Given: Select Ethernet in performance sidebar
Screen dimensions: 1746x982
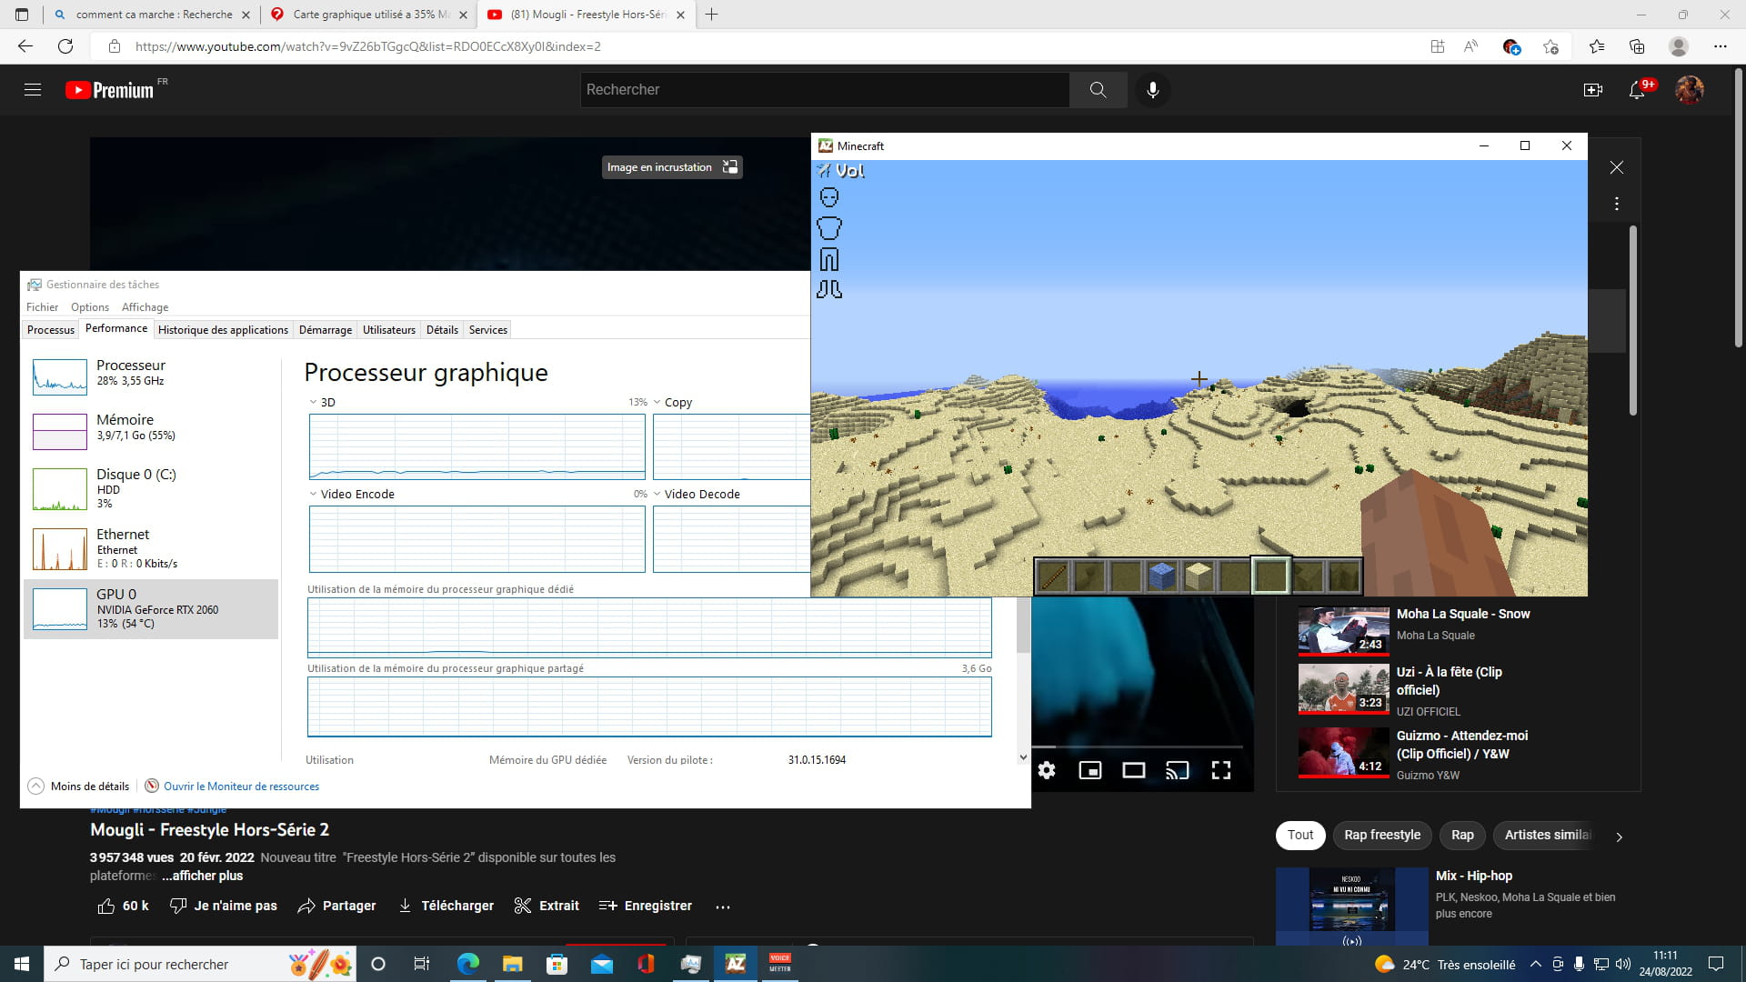Looking at the screenshot, I should click(151, 548).
